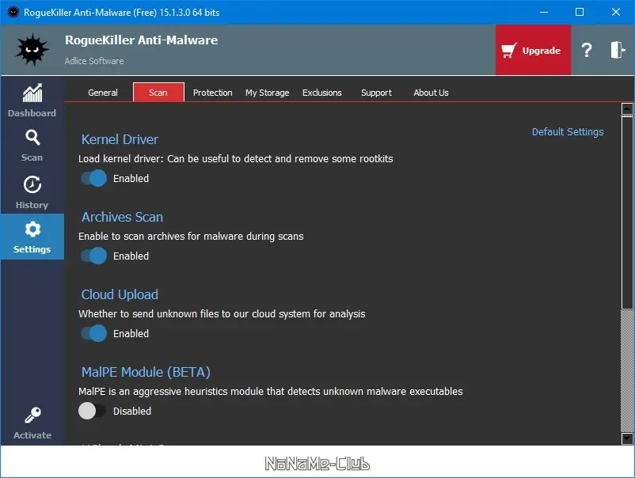Go to the My Storage tab
This screenshot has width=635, height=478.
click(x=268, y=93)
